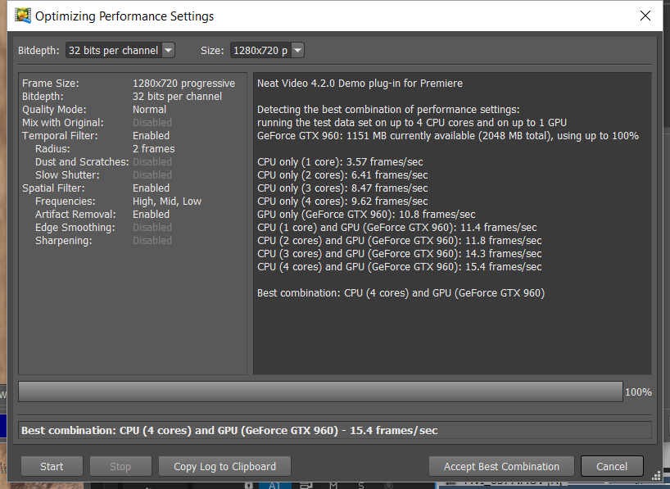
Task: Click the log line "CPU (4 cores) and GPU (GeForce GTX 960): 15.4 frames/sec"
Action: (400, 267)
